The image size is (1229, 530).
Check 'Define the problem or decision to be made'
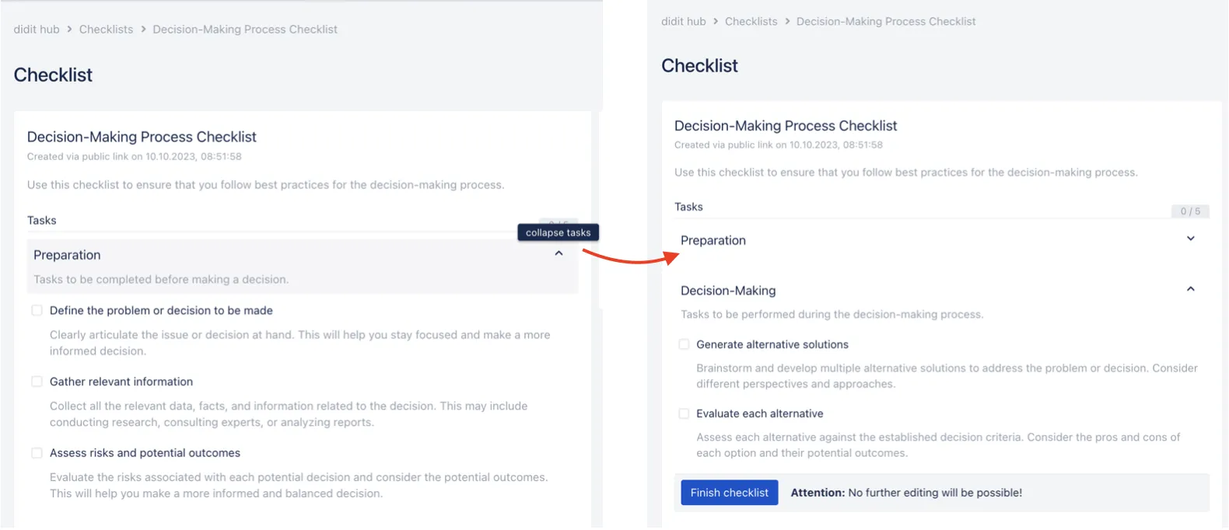pyautogui.click(x=37, y=310)
